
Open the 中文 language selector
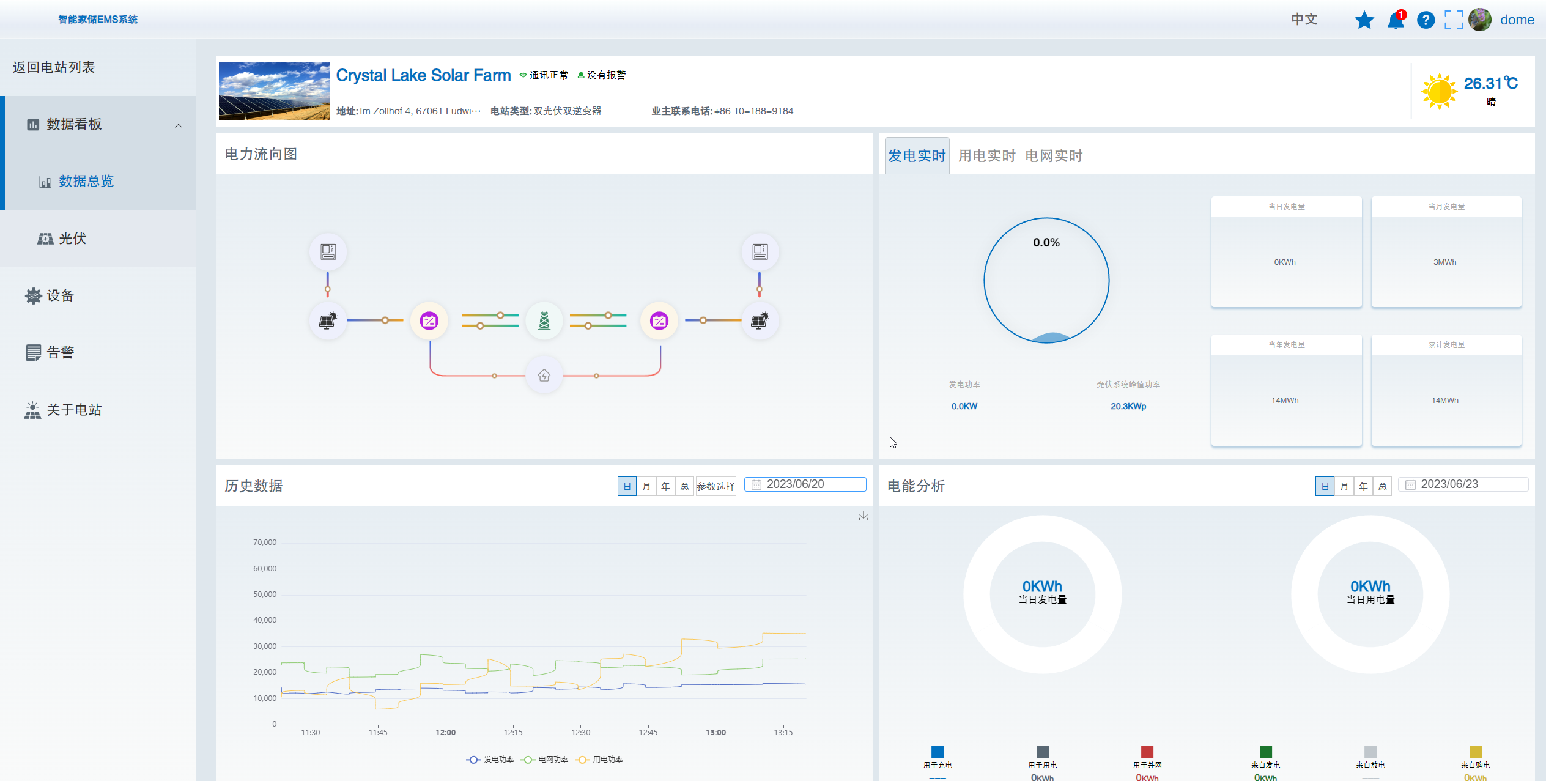[x=1304, y=20]
